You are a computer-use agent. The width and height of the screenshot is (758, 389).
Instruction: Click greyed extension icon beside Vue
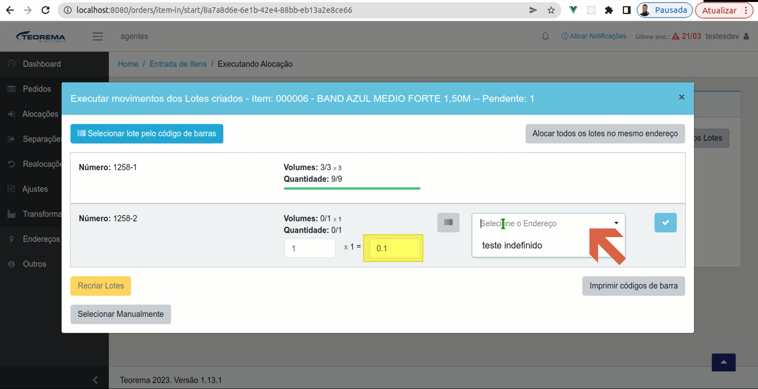click(x=591, y=10)
